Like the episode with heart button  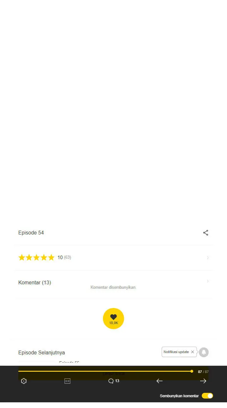[x=113, y=318]
